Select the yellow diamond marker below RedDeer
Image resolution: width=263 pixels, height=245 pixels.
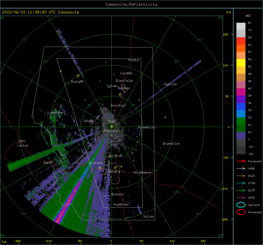(120, 94)
